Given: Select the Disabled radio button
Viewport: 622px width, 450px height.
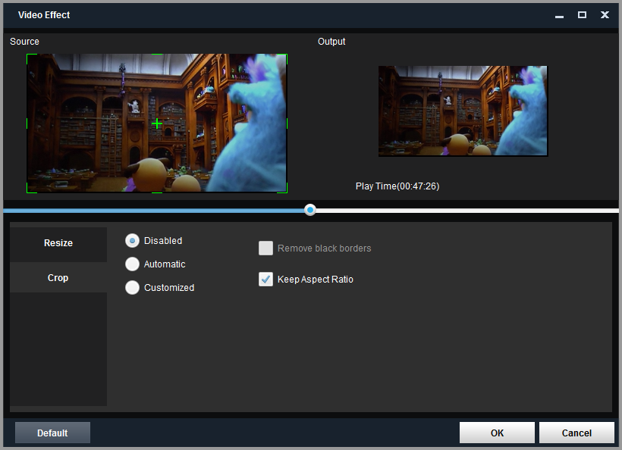Looking at the screenshot, I should coord(132,241).
